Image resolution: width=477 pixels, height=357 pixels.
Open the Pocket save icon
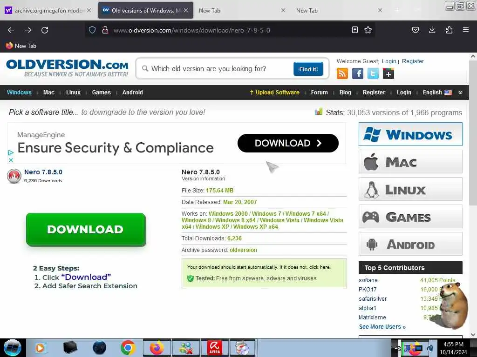point(415,30)
